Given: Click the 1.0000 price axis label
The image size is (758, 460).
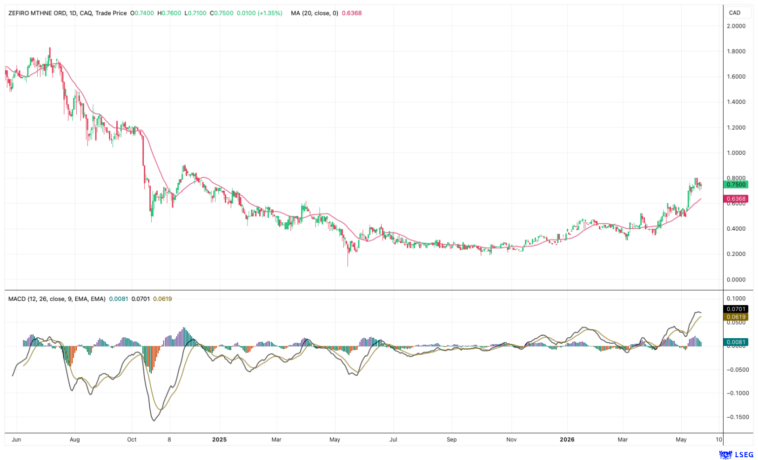Looking at the screenshot, I should (736, 153).
